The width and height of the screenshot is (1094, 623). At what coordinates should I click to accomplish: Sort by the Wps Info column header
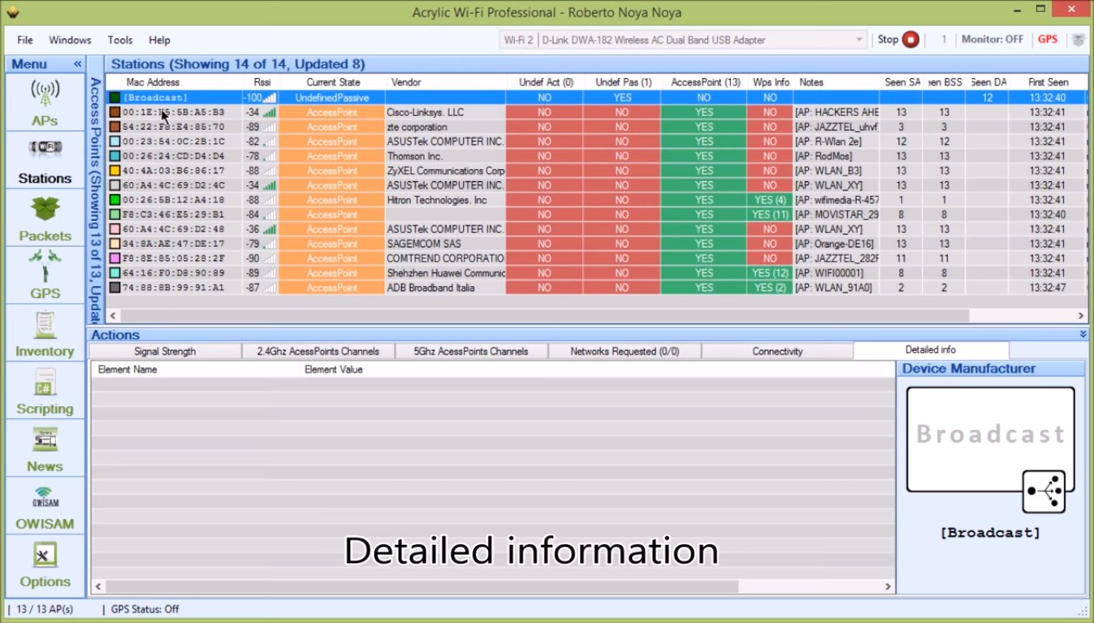pos(771,82)
